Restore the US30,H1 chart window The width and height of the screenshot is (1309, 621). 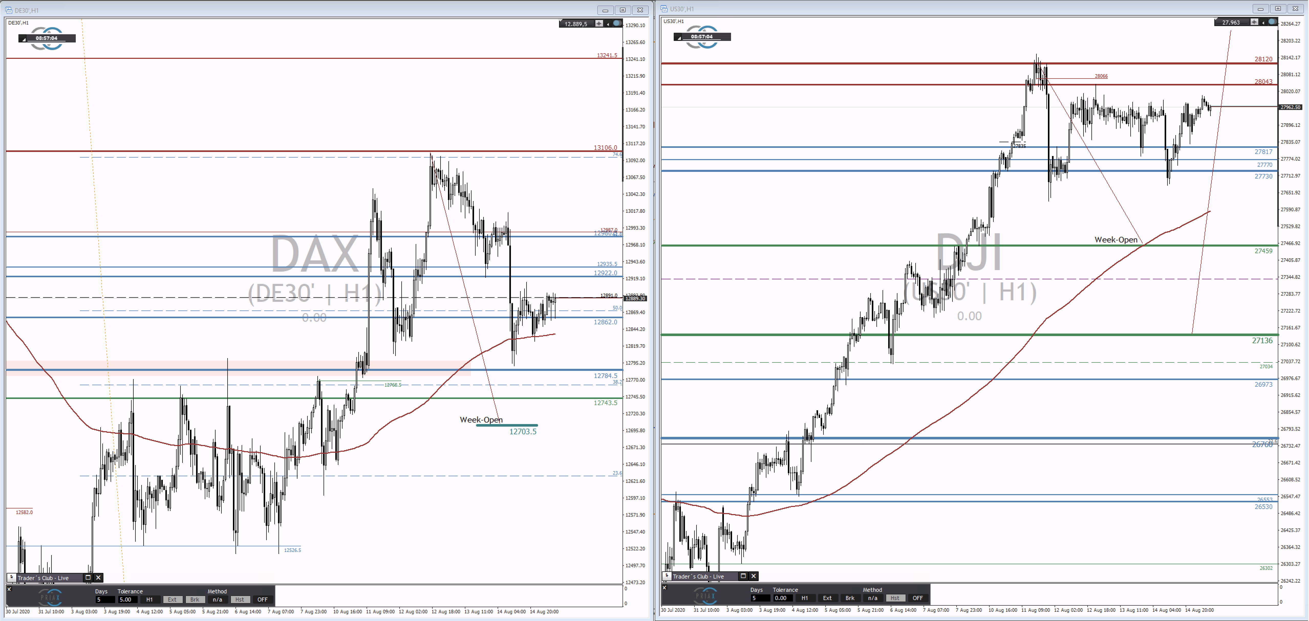(1278, 9)
